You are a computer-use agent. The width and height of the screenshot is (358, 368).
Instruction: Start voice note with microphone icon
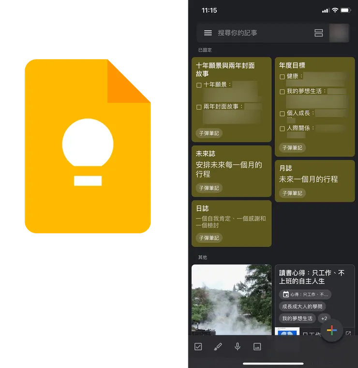click(x=238, y=347)
